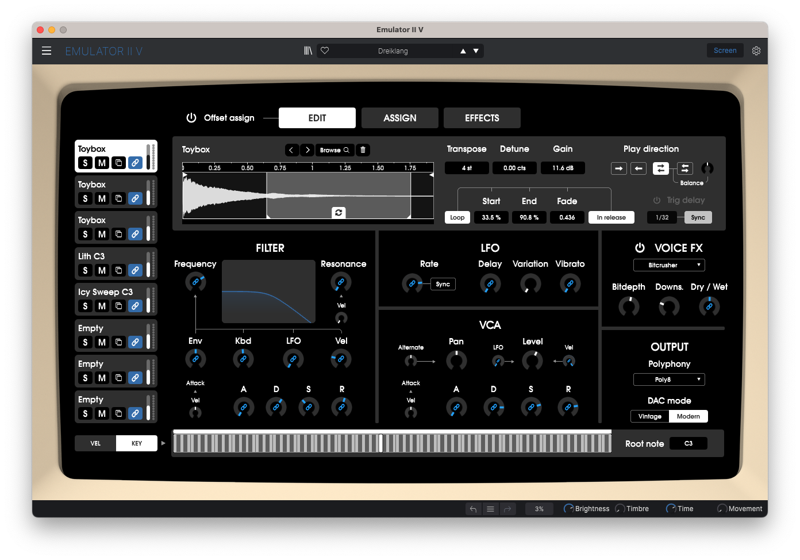Toggle the Loop button
Image resolution: width=800 pixels, height=560 pixels.
click(457, 217)
